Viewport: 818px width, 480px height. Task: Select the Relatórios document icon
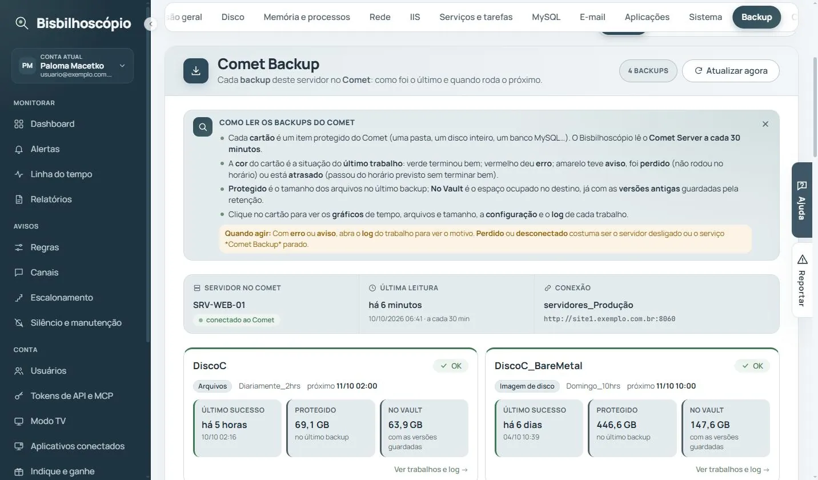19,199
